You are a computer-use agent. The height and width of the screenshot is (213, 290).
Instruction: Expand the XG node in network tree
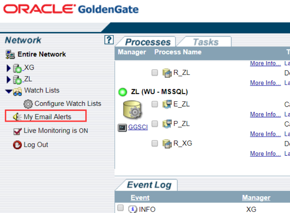8,68
